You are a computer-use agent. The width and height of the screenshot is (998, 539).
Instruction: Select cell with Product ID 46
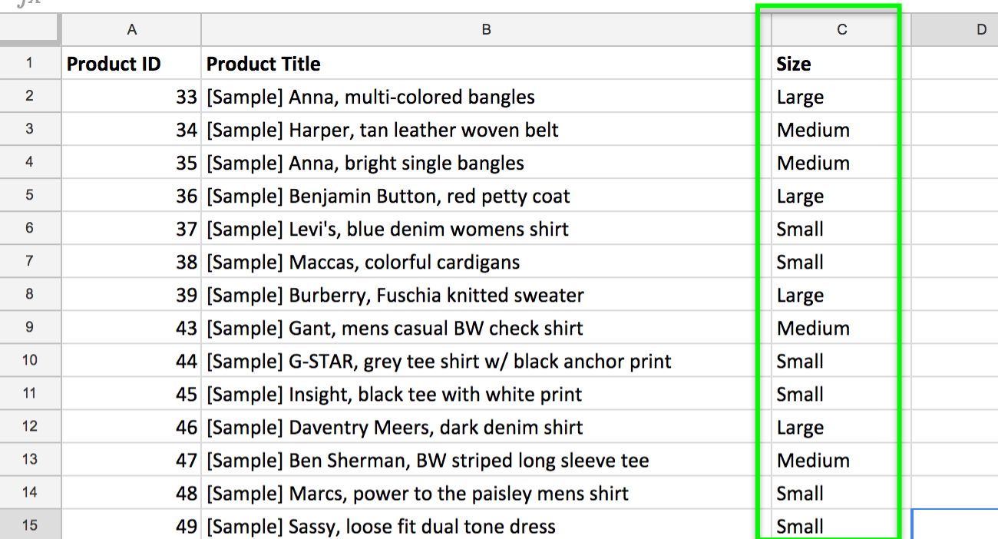(131, 428)
